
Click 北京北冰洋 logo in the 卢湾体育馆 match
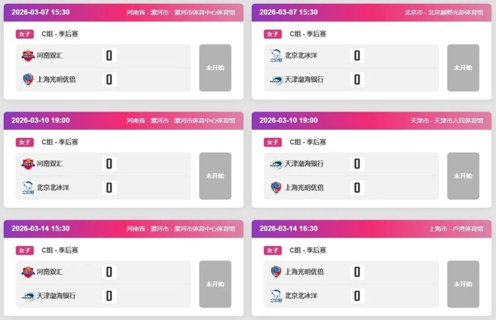(276, 296)
